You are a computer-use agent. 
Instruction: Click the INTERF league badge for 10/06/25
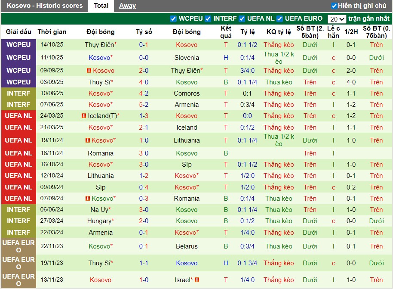[x=18, y=93]
